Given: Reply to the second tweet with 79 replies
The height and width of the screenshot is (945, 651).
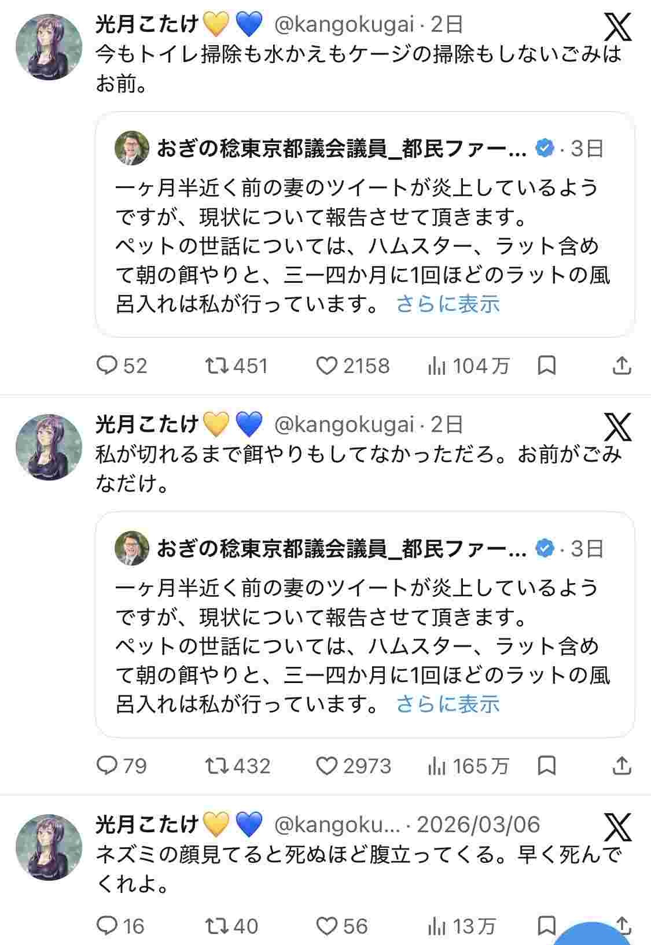Looking at the screenshot, I should click(107, 766).
